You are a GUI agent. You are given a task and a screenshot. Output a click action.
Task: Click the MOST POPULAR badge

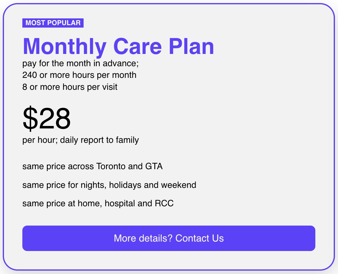click(53, 23)
